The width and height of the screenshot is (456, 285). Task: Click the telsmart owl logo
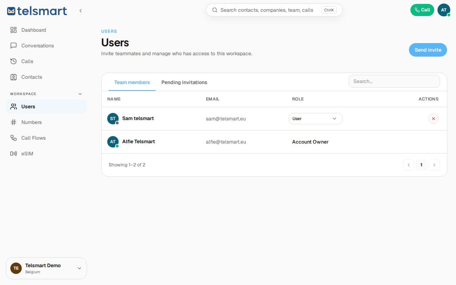37,11
